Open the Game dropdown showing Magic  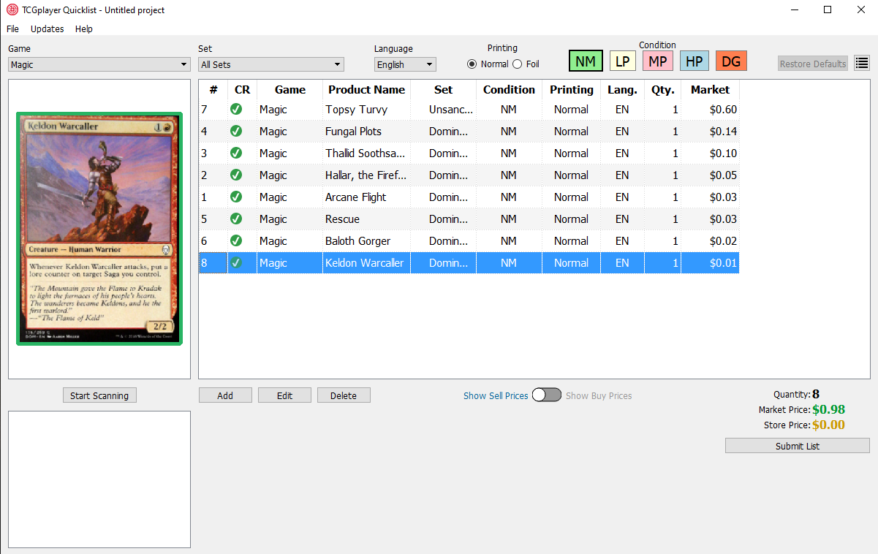99,64
